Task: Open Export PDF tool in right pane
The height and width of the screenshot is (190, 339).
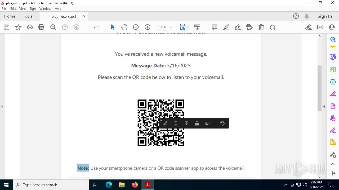Action: pyautogui.click(x=333, y=57)
